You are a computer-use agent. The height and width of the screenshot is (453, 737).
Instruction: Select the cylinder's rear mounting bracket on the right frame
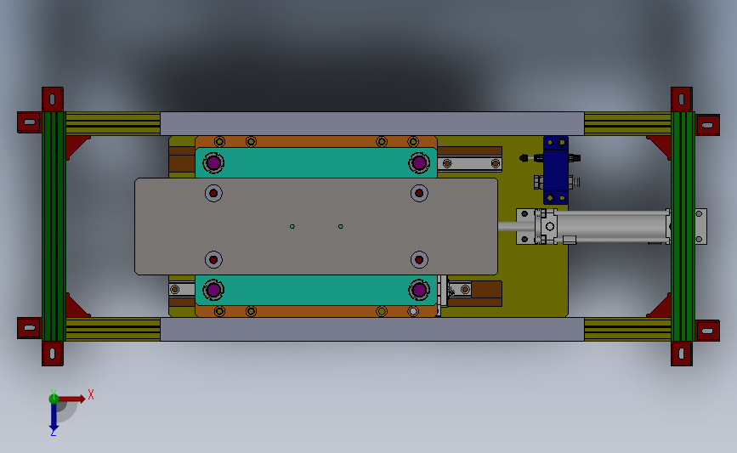click(x=700, y=226)
